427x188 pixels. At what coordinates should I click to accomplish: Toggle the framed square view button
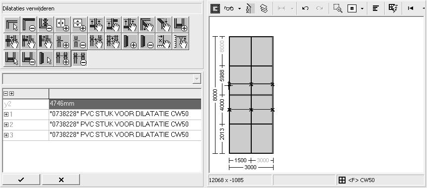click(x=215, y=8)
